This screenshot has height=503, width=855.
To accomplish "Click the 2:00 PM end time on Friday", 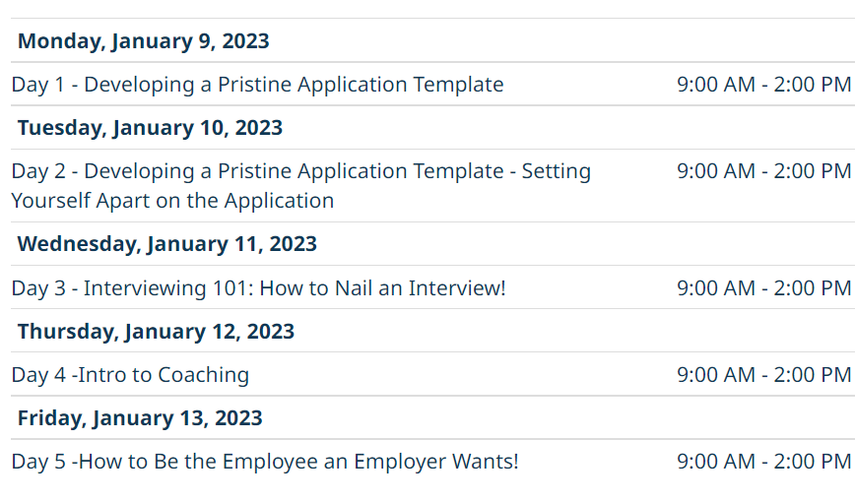I will (813, 462).
